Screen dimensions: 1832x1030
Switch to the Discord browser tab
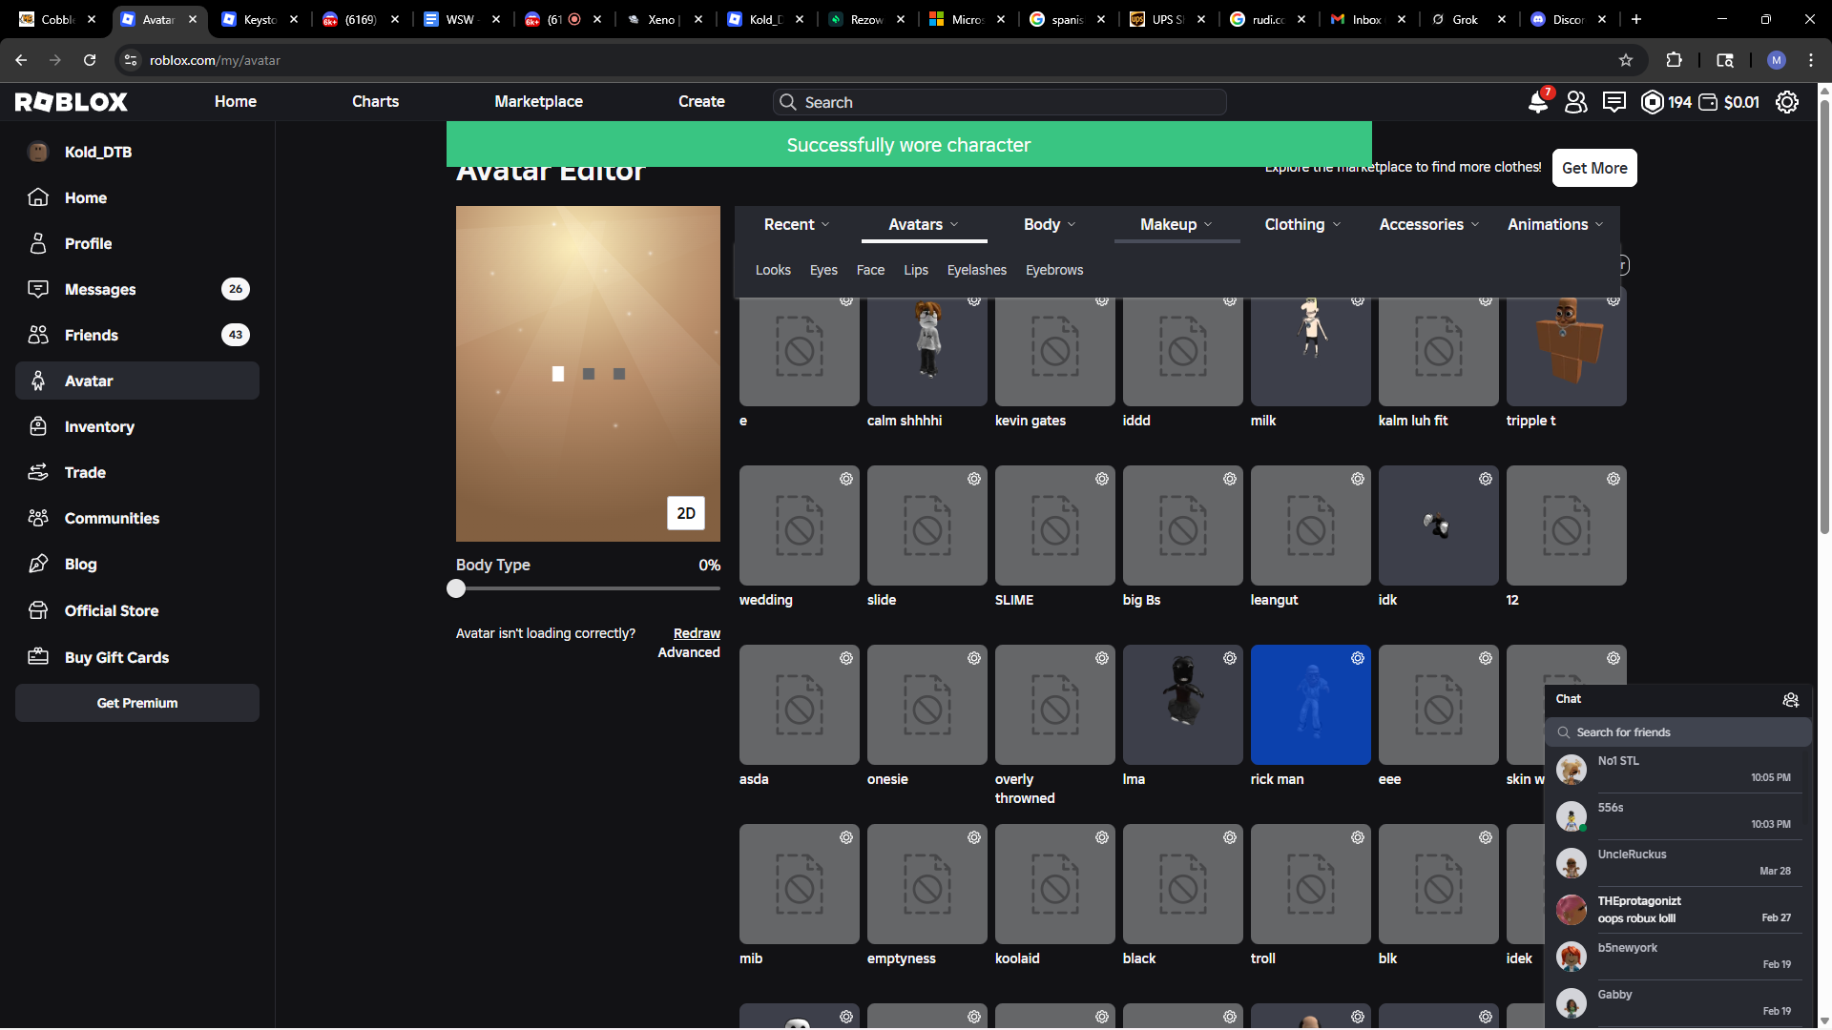(1569, 19)
